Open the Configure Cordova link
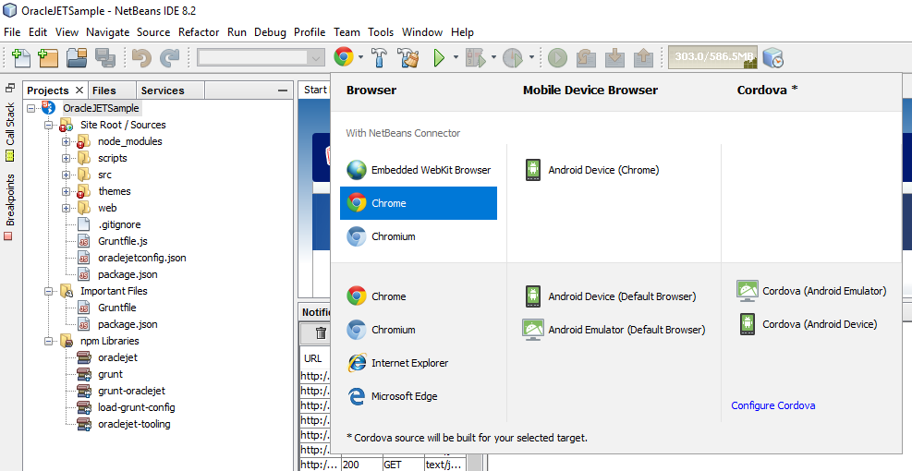912x471 pixels. [x=773, y=405]
